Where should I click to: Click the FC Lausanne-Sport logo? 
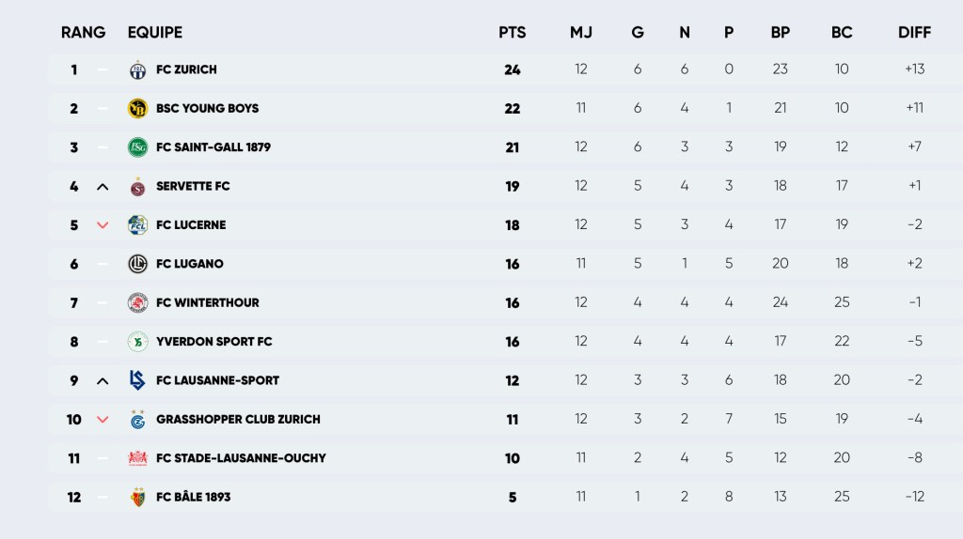[137, 380]
